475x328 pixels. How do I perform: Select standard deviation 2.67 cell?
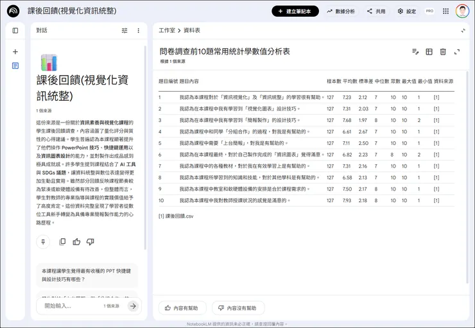click(x=363, y=132)
